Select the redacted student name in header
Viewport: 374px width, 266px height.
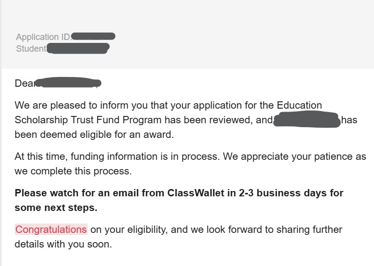78,49
